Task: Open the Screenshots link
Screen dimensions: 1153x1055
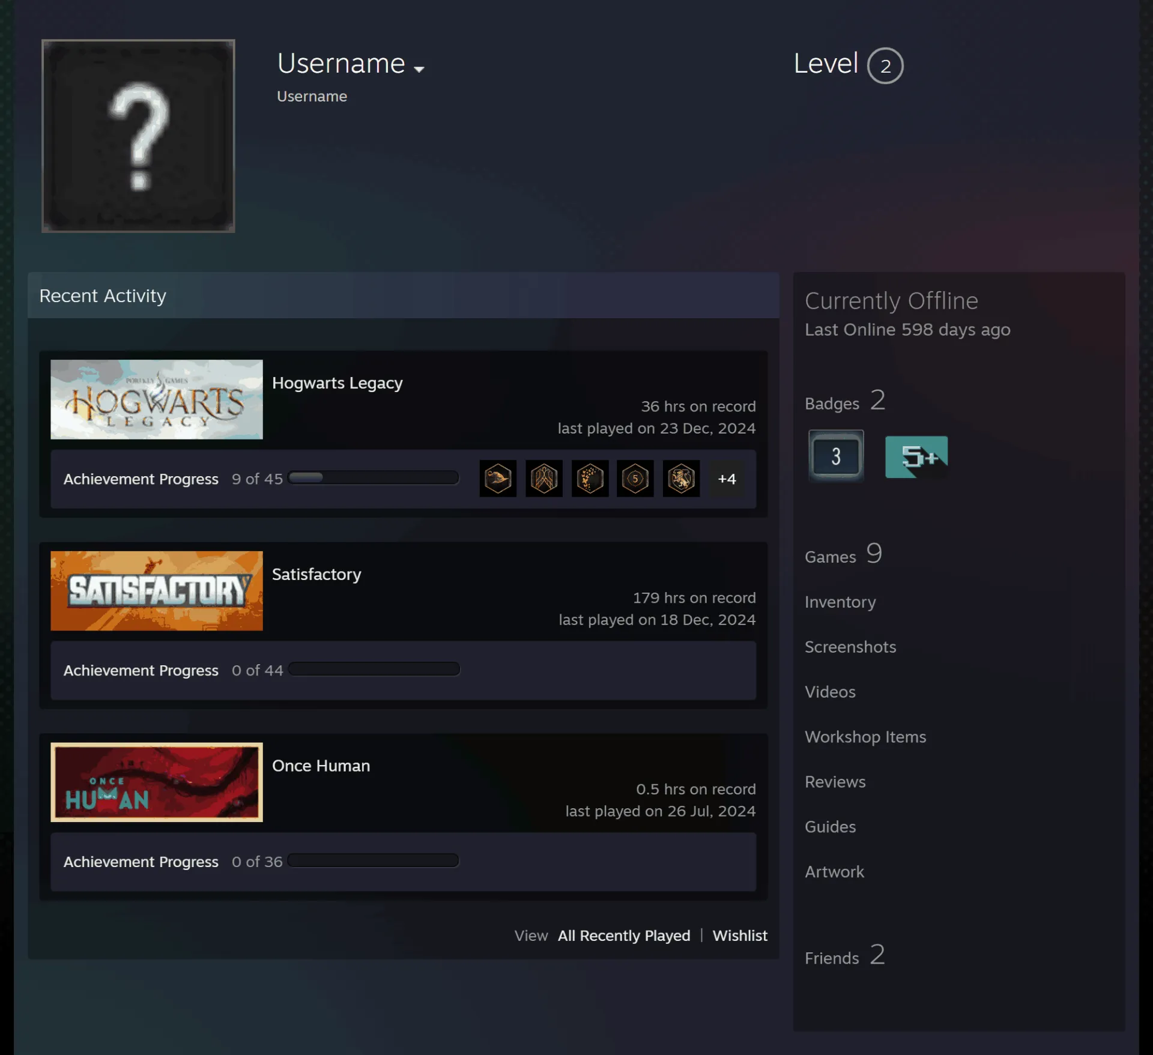Action: coord(850,647)
